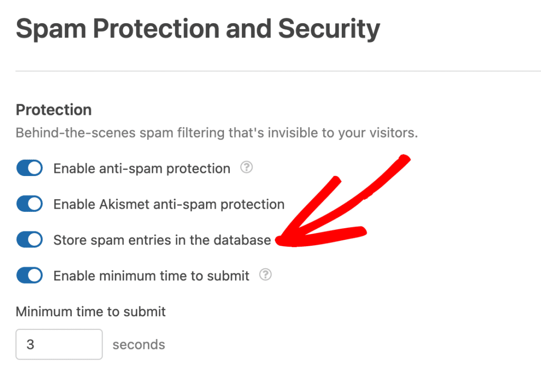Screen dimensions: 541x369
Task: Click the question mark after Enable anti-spam protection
Action: pyautogui.click(x=246, y=168)
